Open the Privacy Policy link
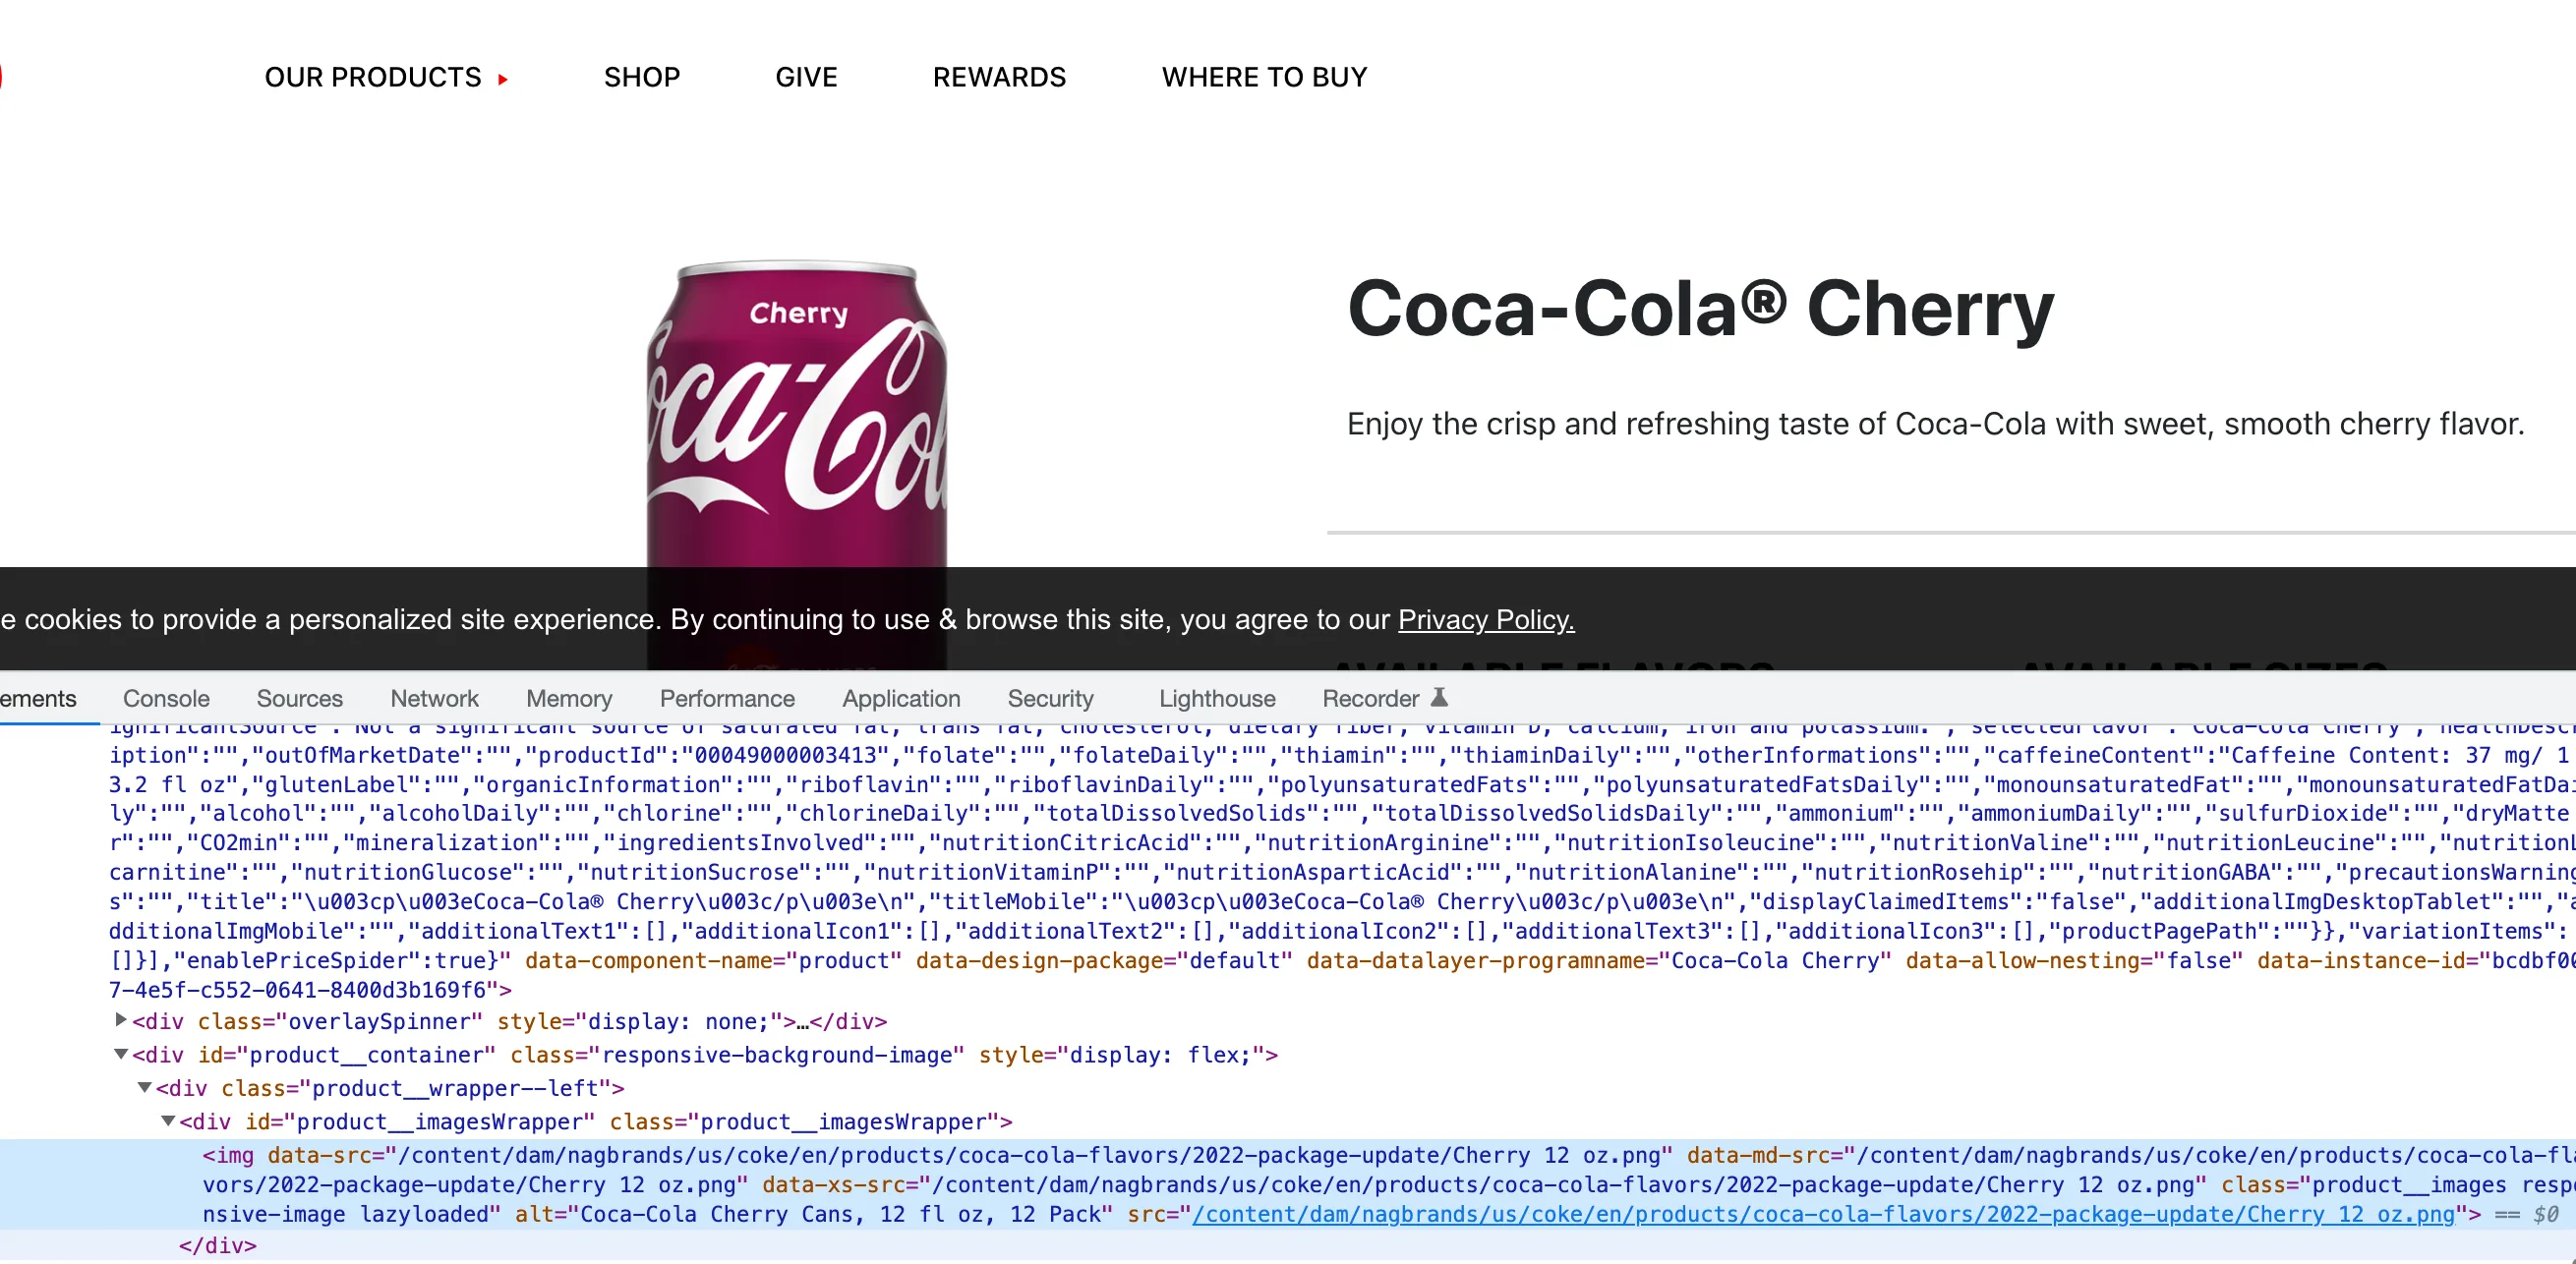The width and height of the screenshot is (2576, 1264). [x=1486, y=619]
